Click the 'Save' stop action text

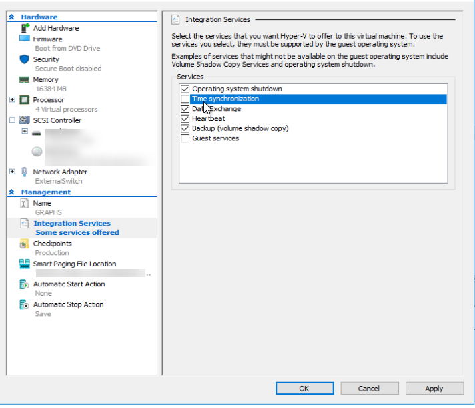[43, 314]
